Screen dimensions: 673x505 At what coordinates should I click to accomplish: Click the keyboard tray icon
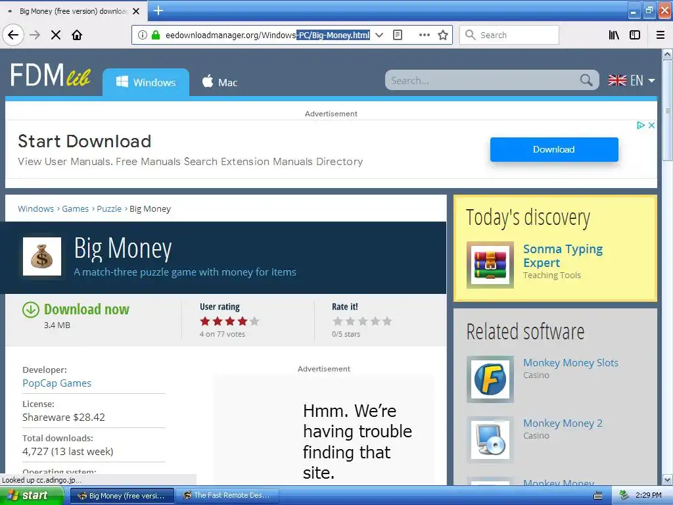pos(597,496)
